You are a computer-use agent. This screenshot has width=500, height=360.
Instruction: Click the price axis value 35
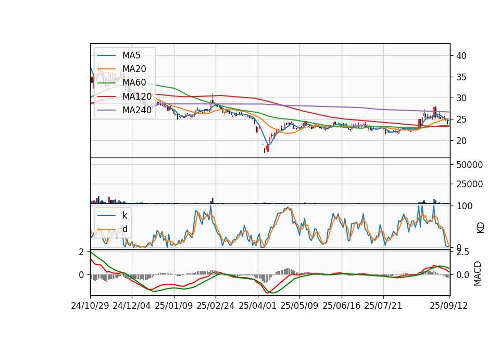click(461, 77)
